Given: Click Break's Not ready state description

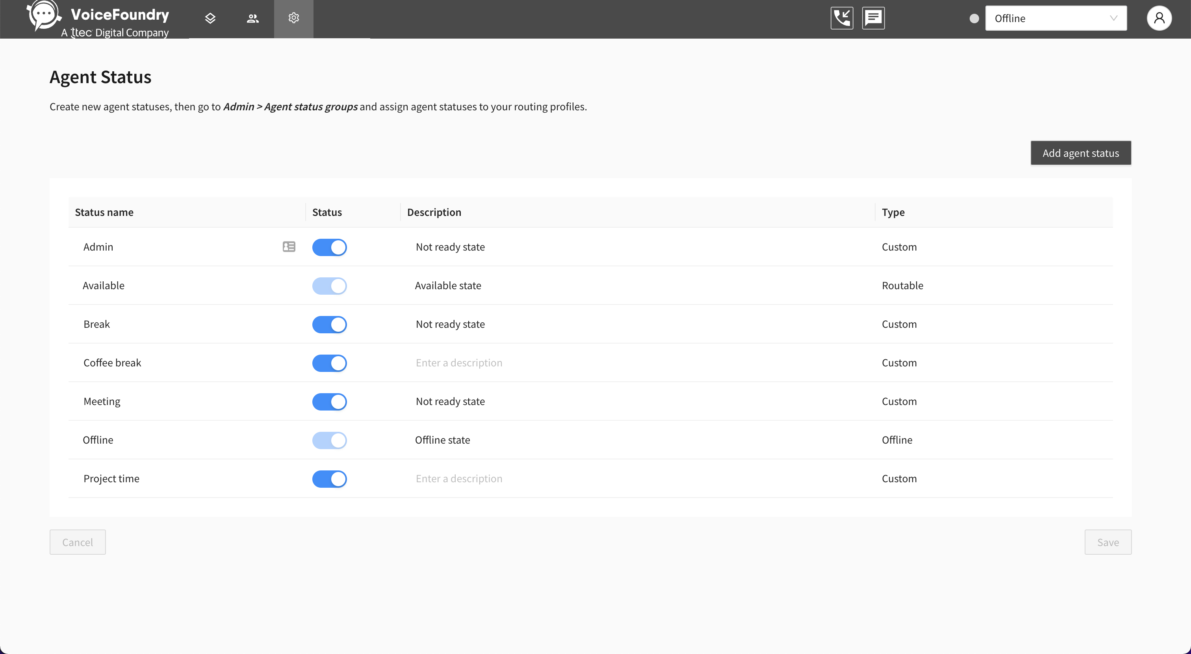Looking at the screenshot, I should point(450,324).
